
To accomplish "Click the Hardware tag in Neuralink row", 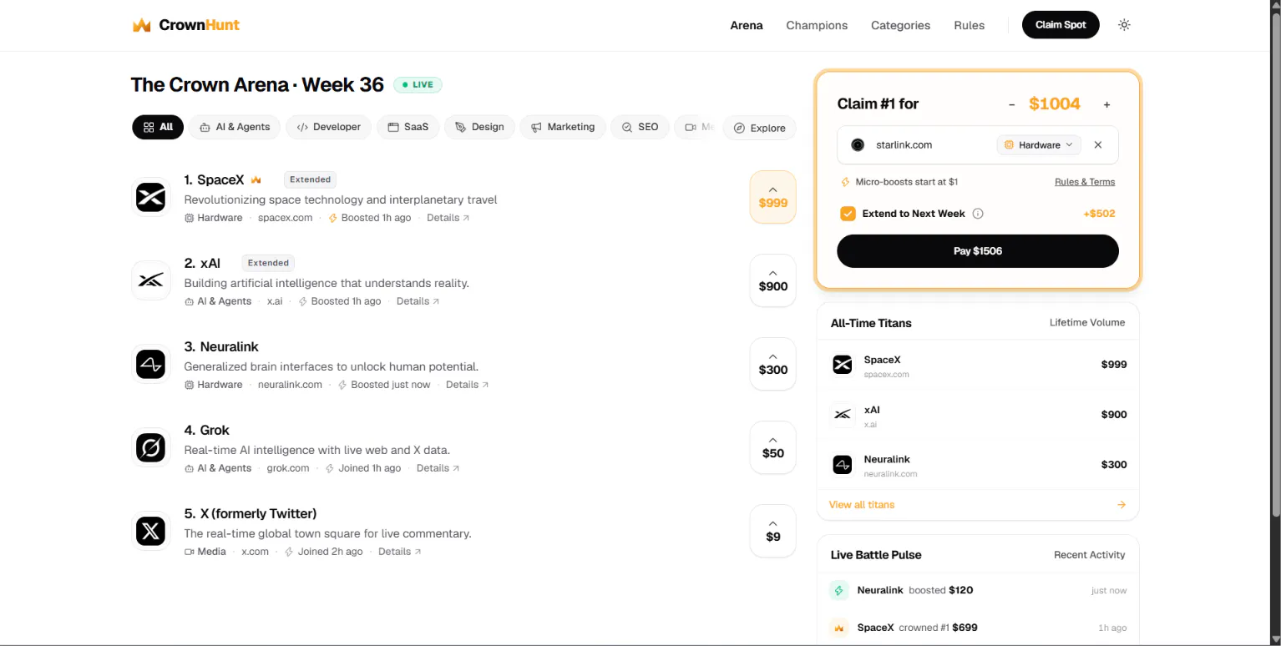I will [x=214, y=385].
